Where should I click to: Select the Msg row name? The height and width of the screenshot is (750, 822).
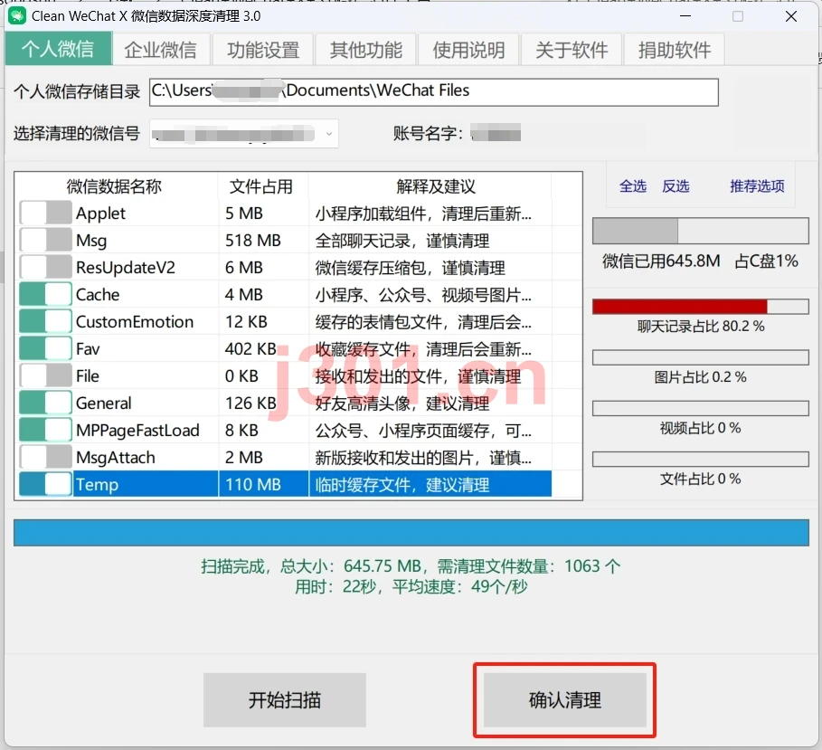point(91,241)
